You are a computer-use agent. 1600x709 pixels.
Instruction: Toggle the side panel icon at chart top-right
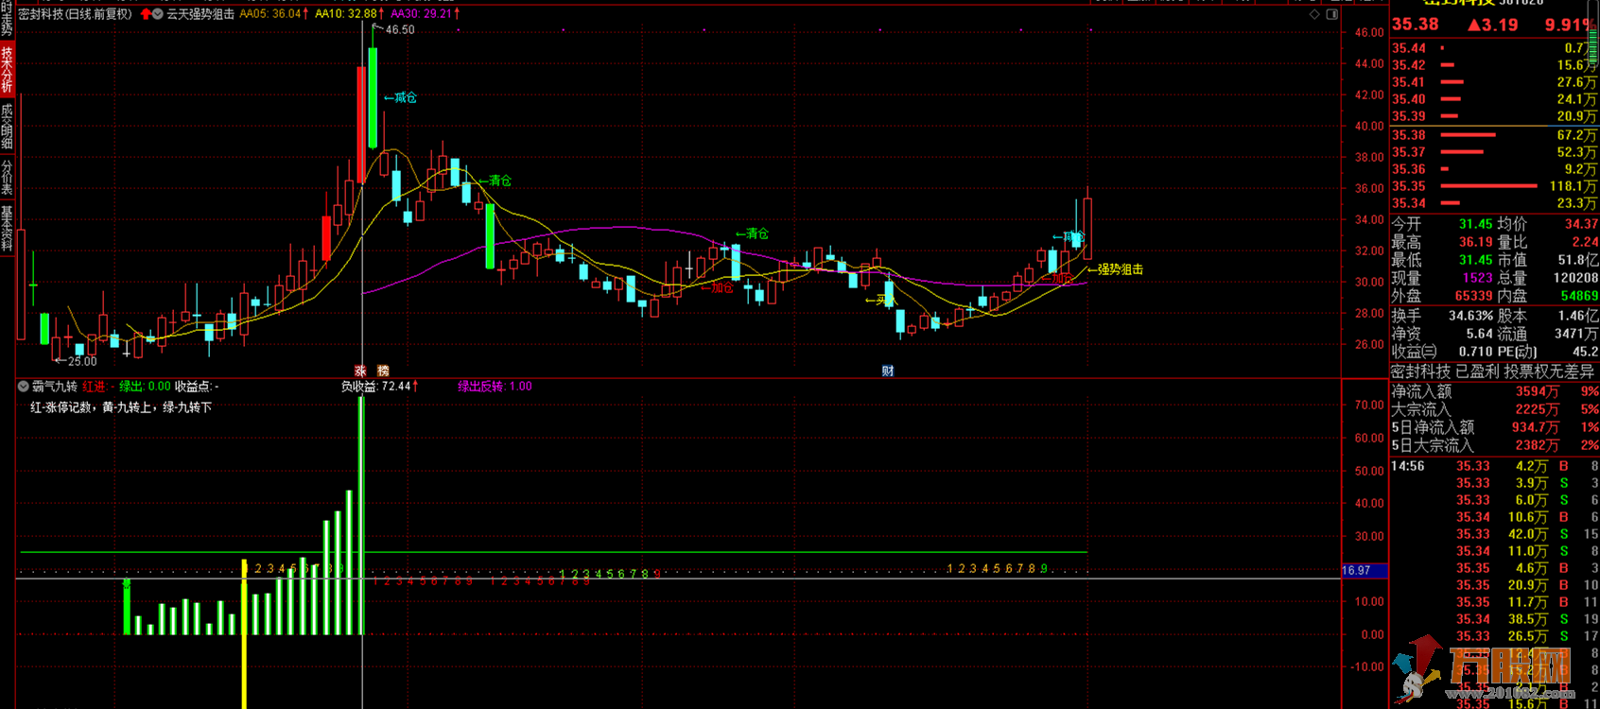point(1332,14)
